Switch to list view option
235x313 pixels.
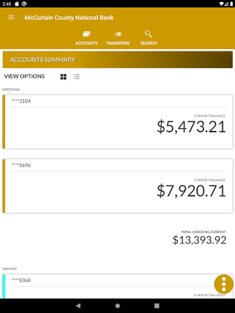coord(77,77)
